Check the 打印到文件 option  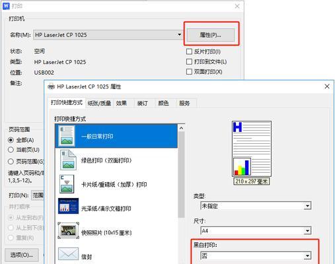point(189,61)
